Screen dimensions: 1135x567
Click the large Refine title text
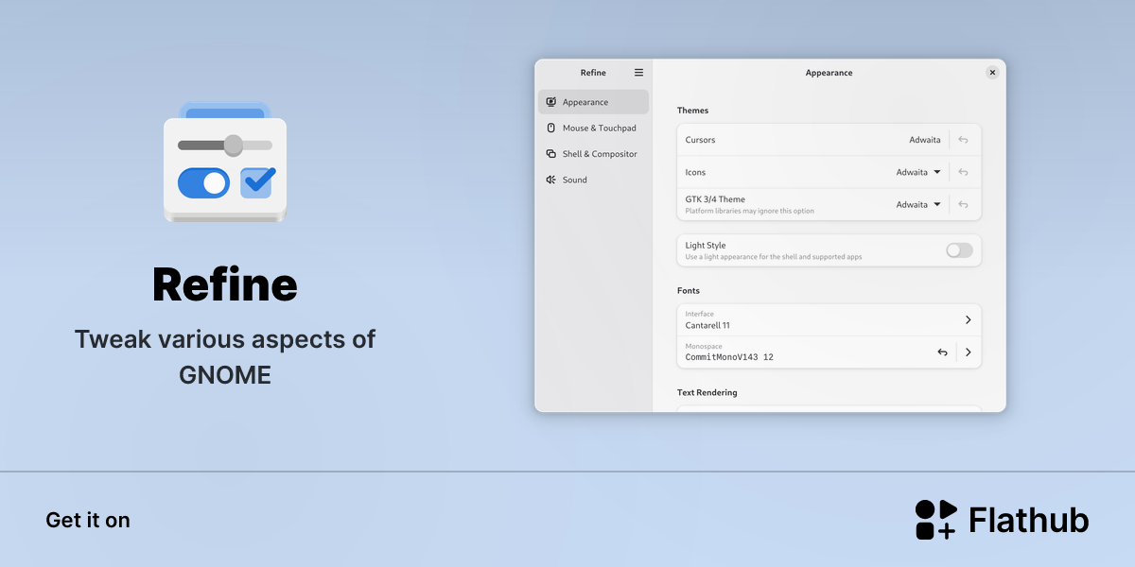point(225,284)
